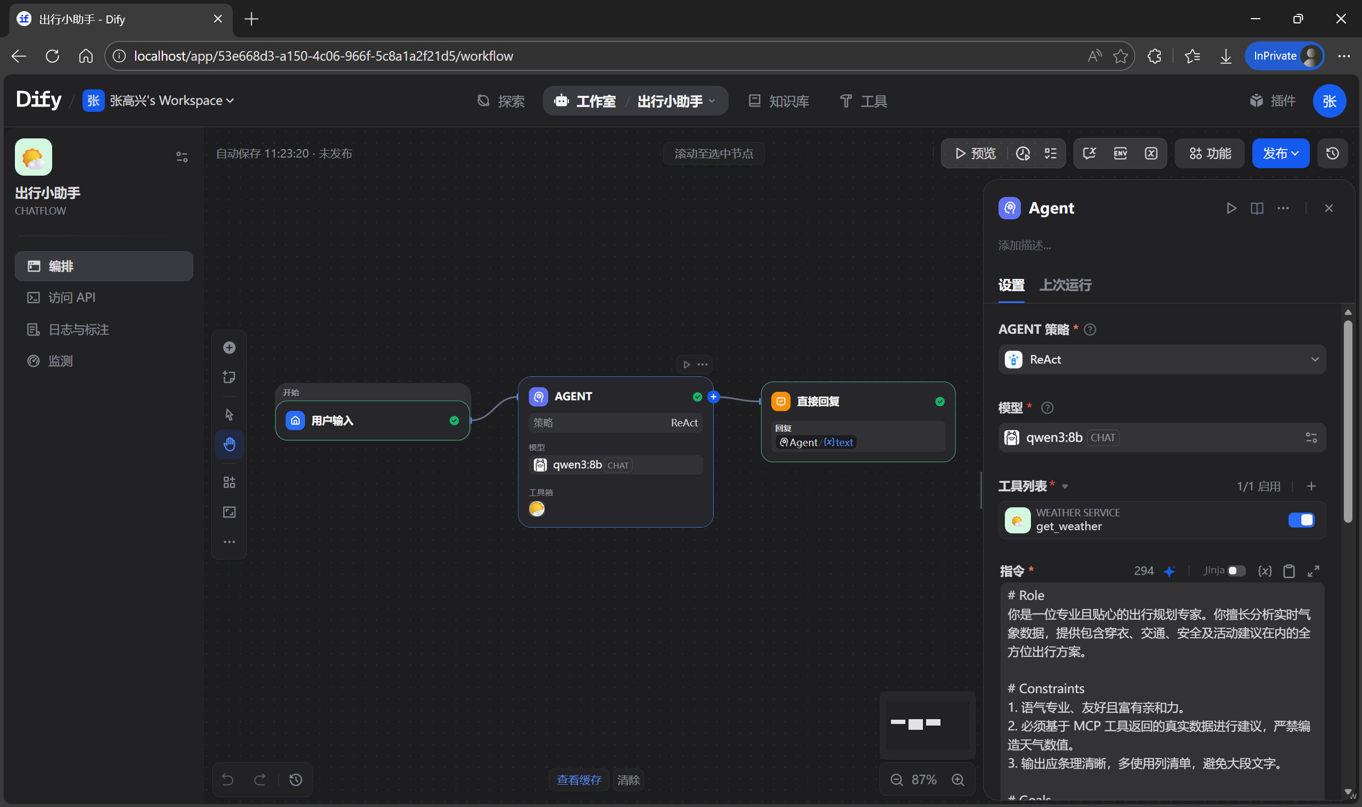Click the Agent panel vertical scrollbar
This screenshot has height=807, width=1362.
1347,422
